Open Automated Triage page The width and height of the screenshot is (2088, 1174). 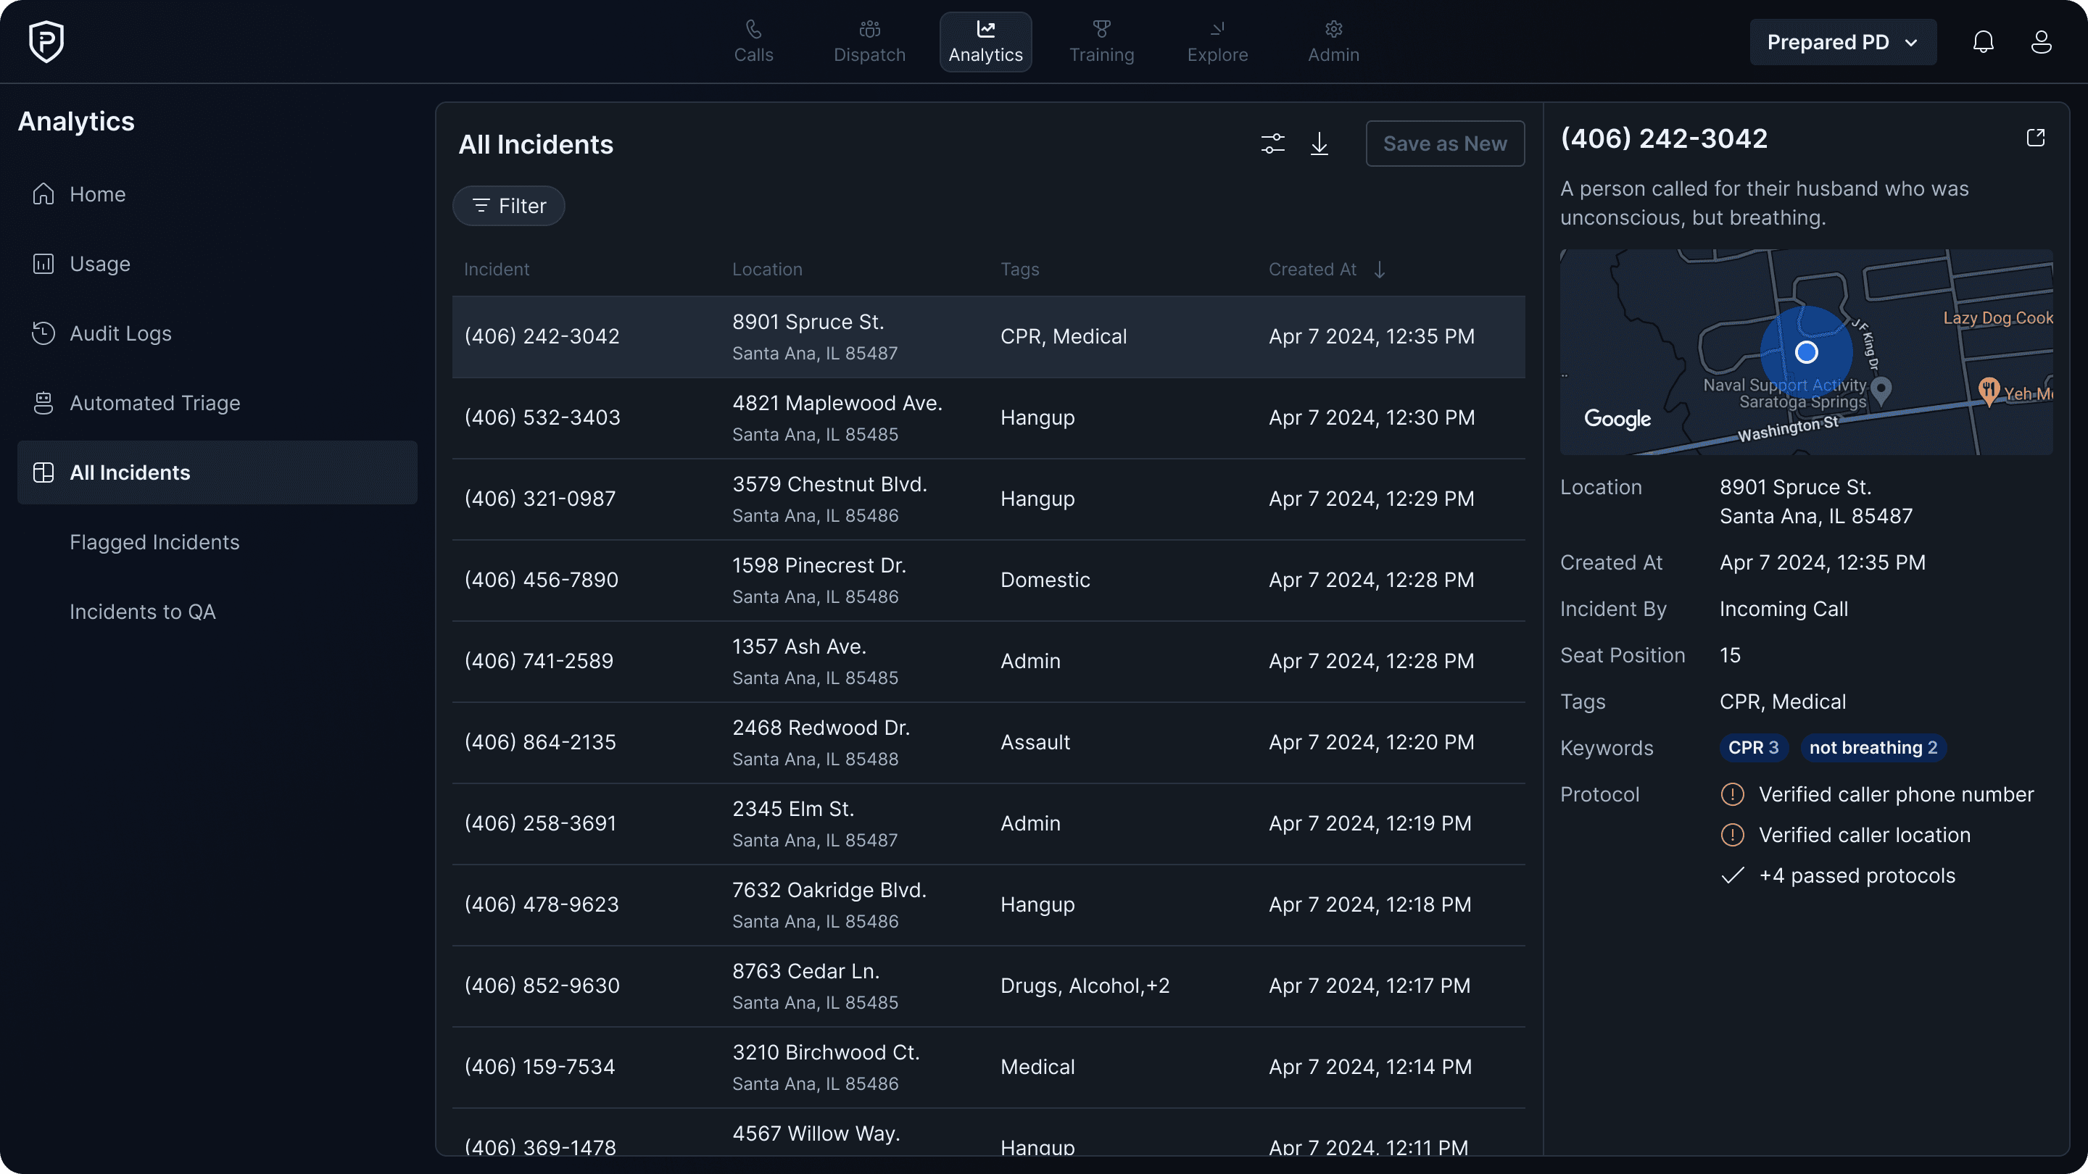154,403
